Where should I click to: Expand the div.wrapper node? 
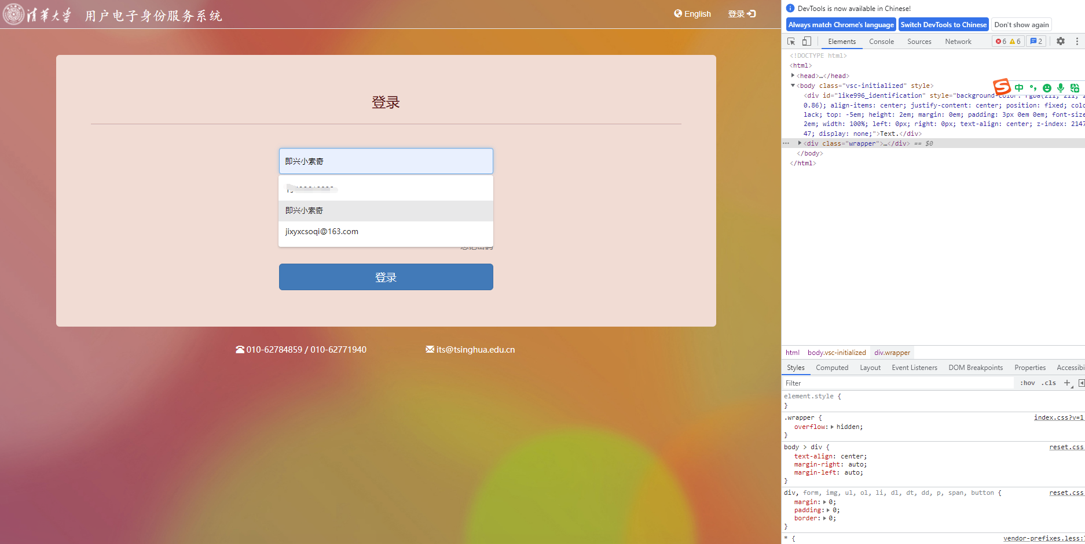click(800, 143)
